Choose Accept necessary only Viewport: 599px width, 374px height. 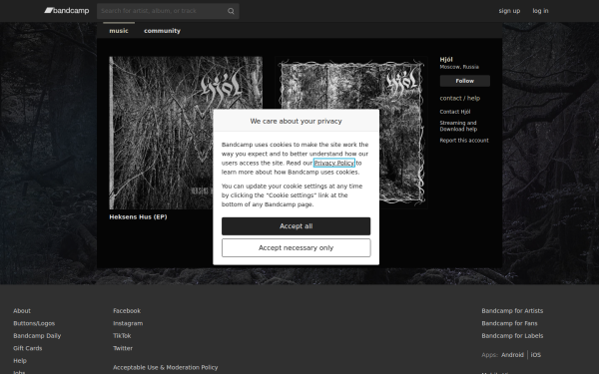coord(297,247)
